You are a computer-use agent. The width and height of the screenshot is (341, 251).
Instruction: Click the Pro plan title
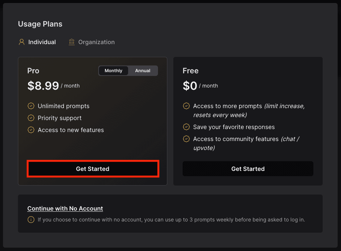(x=33, y=71)
